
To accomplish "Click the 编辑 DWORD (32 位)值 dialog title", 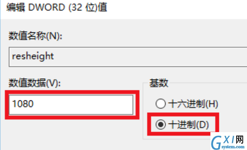I will (57, 7).
